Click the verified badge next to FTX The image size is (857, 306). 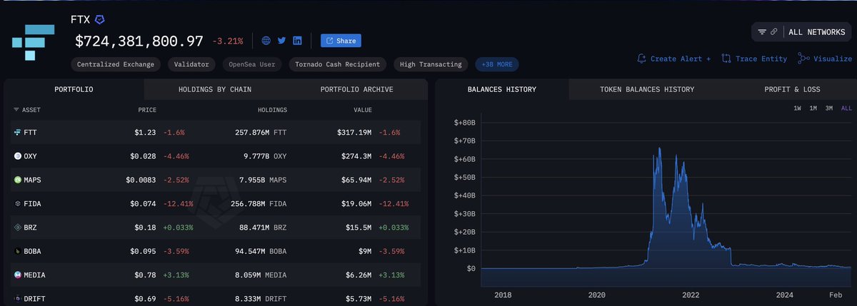[101, 19]
